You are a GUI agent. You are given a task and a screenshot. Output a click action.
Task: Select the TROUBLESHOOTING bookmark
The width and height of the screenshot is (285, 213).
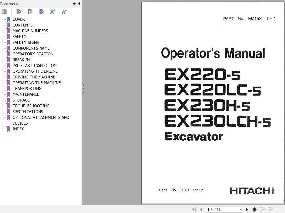coord(31,106)
